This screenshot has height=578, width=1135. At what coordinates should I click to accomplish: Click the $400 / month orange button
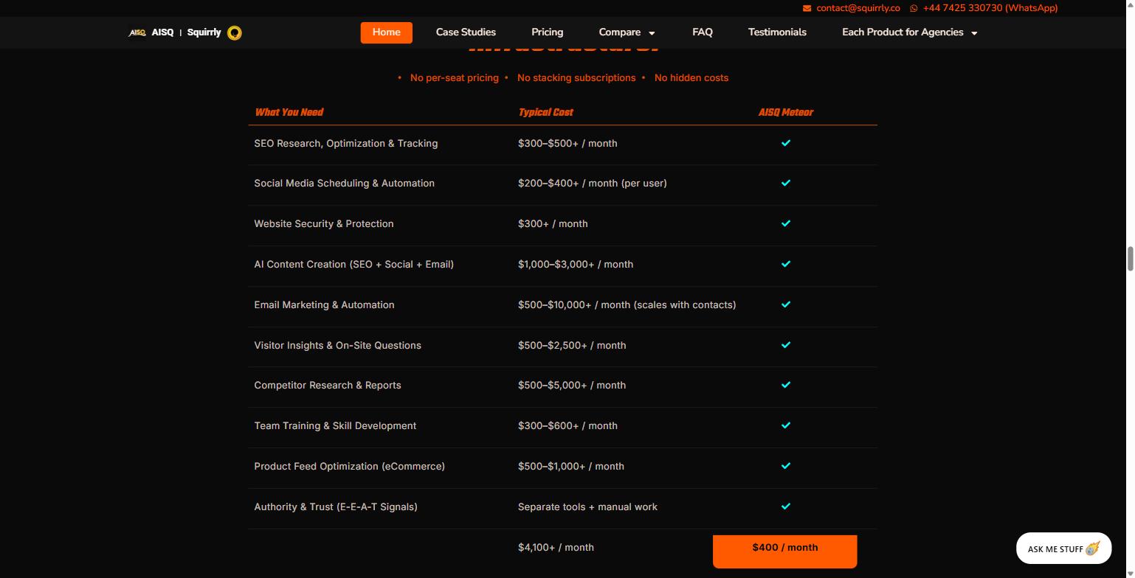pos(785,551)
